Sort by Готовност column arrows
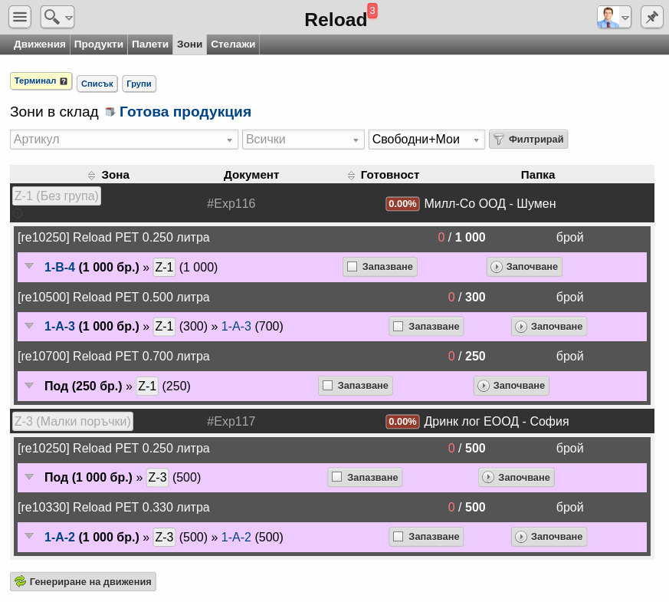Image resolution: width=669 pixels, height=602 pixels. (x=351, y=175)
